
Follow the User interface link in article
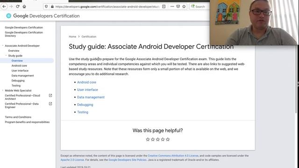(87, 90)
